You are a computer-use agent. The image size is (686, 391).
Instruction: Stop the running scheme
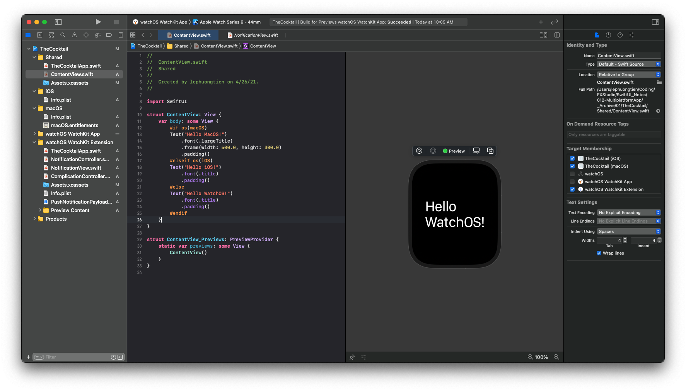pyautogui.click(x=116, y=22)
